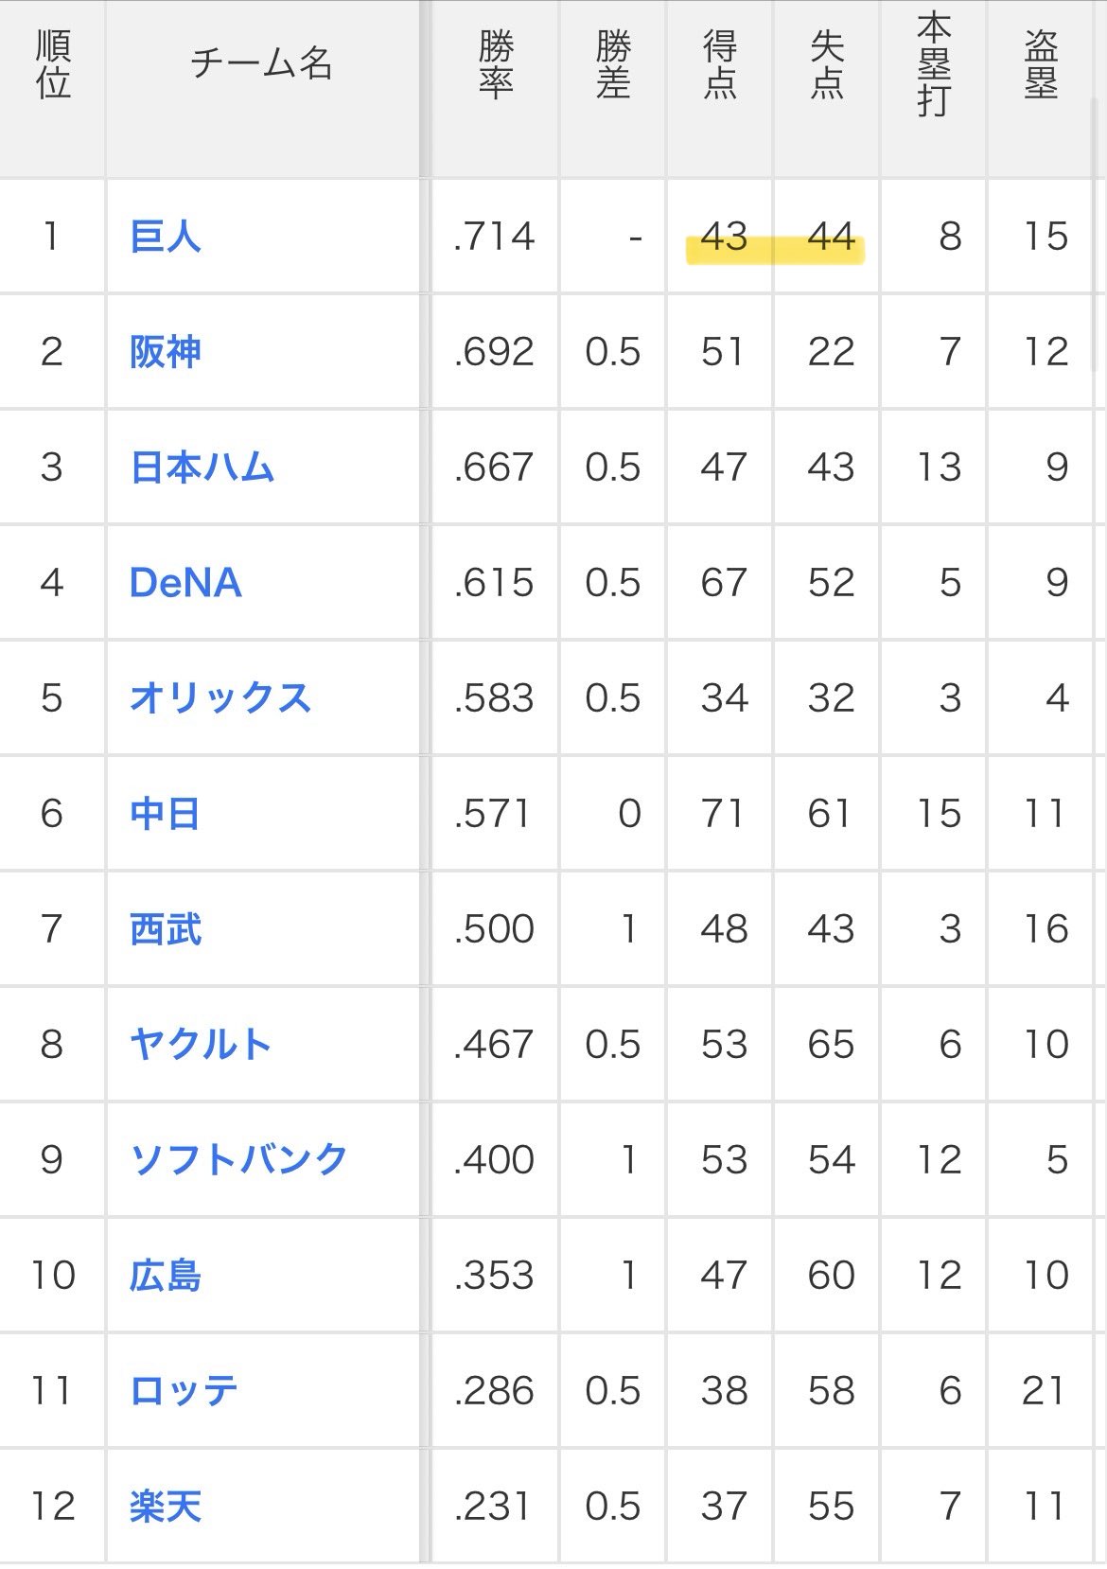Open the ヤクルト team link
1107x1569 pixels.
coord(201,1044)
